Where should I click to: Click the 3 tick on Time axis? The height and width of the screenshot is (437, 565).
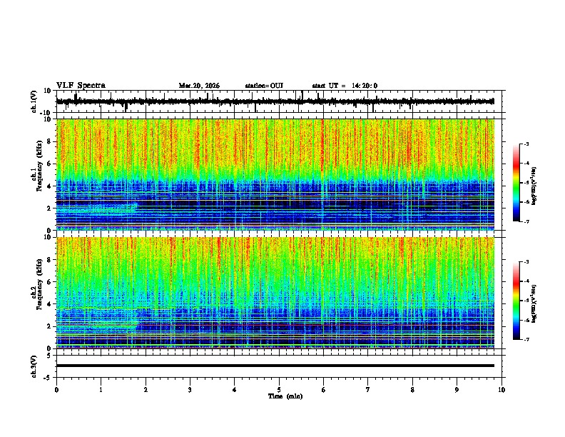pyautogui.click(x=190, y=390)
